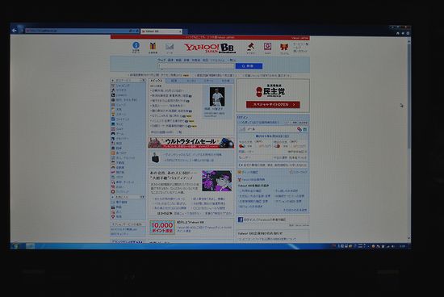
Task: Open the ログイン link in right panel
Action: [242, 117]
